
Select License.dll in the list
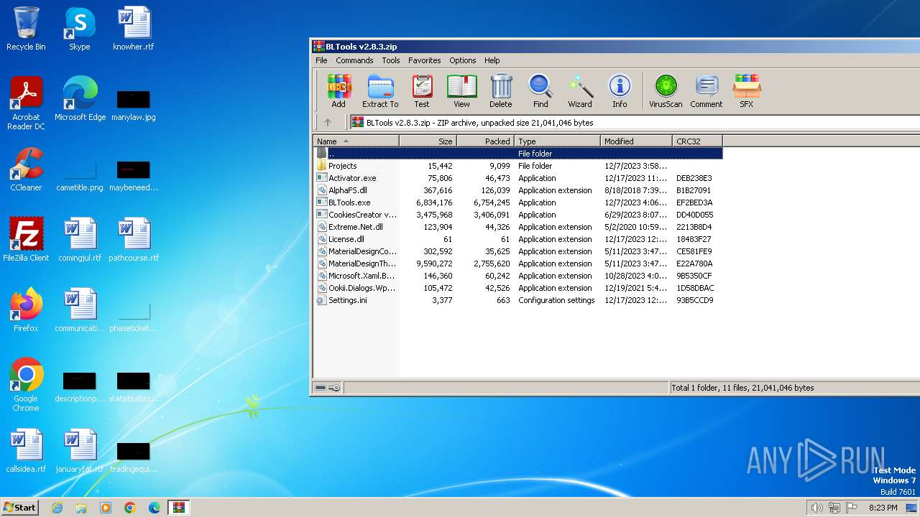pos(517,239)
